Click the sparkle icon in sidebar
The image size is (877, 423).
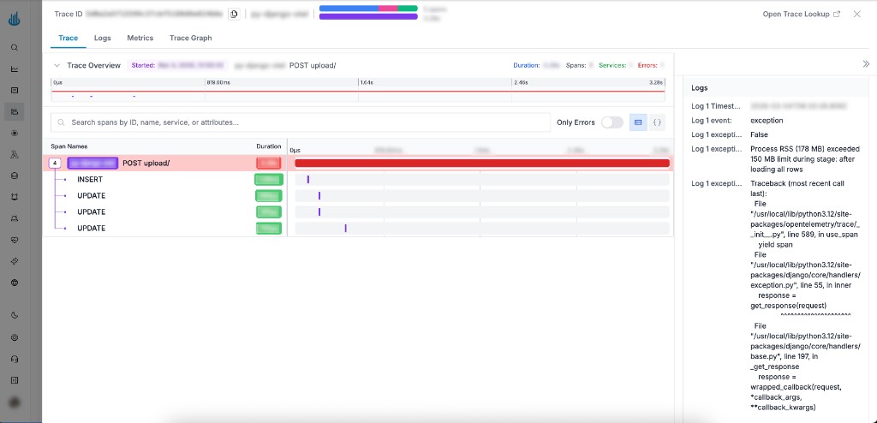[x=15, y=261]
